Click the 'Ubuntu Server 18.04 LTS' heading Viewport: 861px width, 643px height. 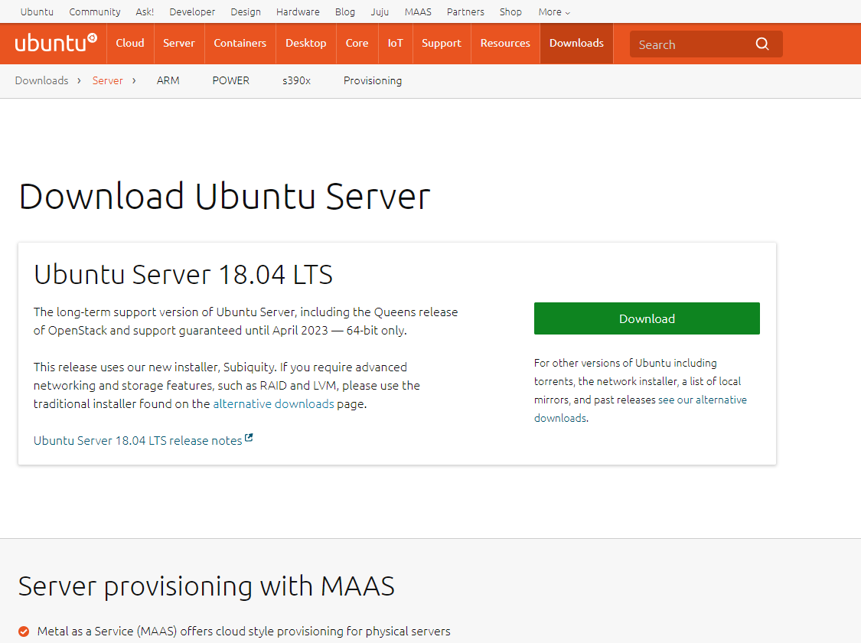184,275
